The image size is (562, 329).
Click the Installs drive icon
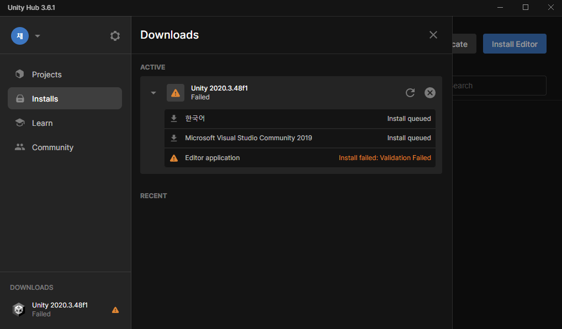(20, 99)
